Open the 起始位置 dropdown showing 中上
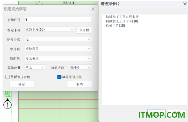The height and width of the screenshot is (122, 188). (x=35, y=67)
